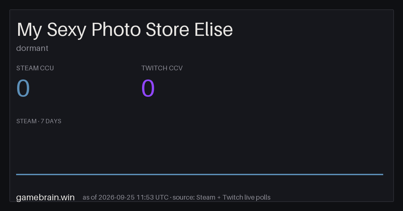Click the 7 DAYS text in the chart heading
Screen dimensions: 403x211
[51, 121]
